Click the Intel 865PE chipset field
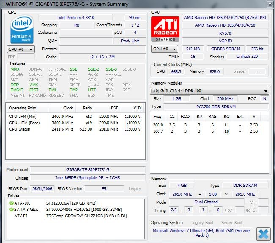The image size is (275, 243). pyautogui.click(x=88, y=178)
